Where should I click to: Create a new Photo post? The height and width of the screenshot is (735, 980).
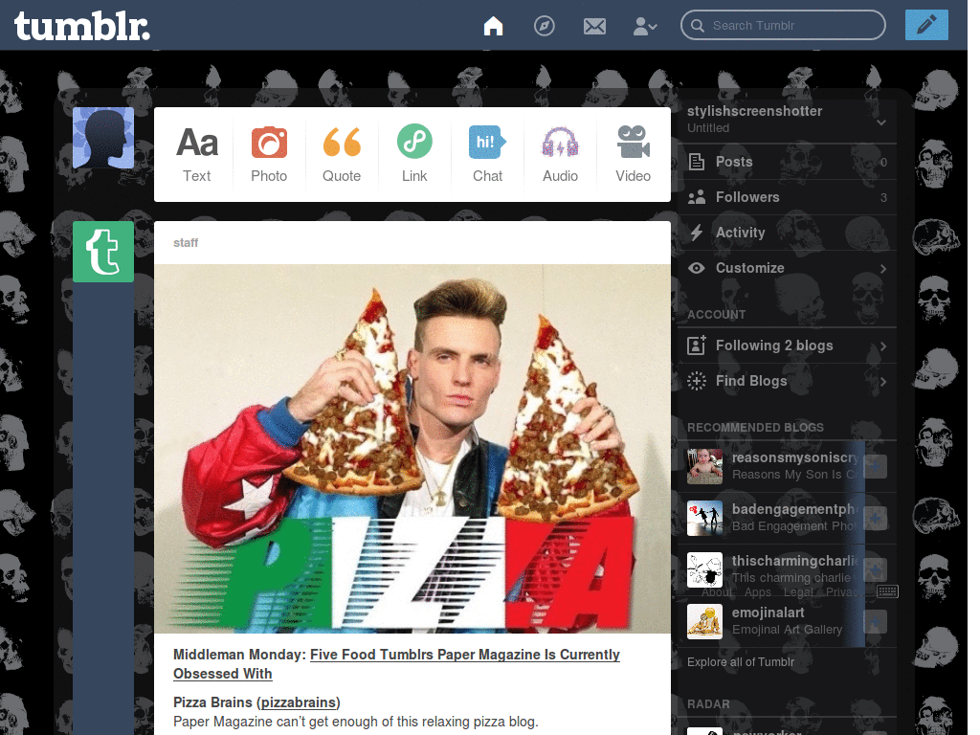[x=269, y=154]
